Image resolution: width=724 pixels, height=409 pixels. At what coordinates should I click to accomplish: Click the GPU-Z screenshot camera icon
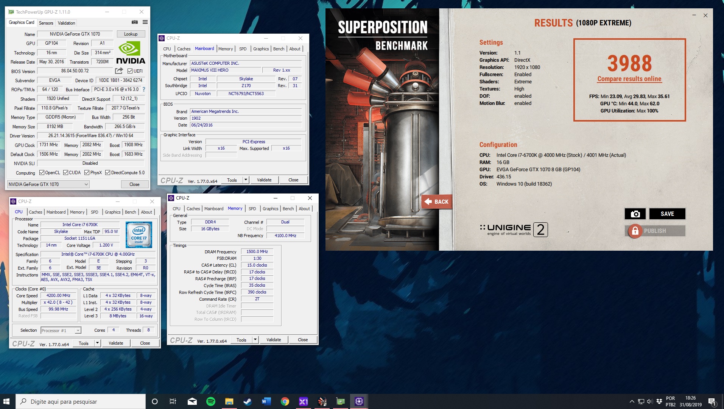pyautogui.click(x=134, y=22)
